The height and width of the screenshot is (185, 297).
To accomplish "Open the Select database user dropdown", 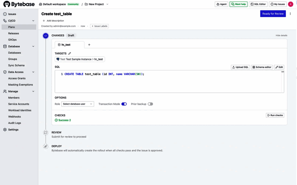I will (x=78, y=104).
